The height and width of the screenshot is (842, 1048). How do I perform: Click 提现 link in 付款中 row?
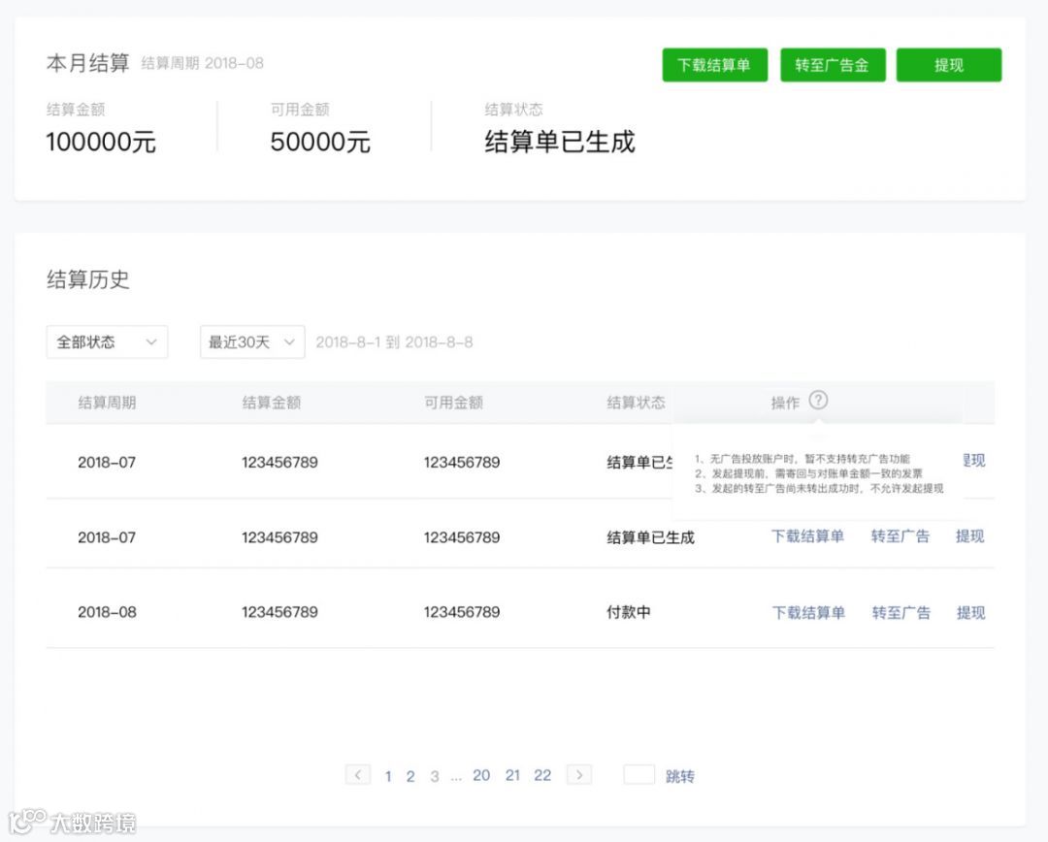click(x=971, y=612)
